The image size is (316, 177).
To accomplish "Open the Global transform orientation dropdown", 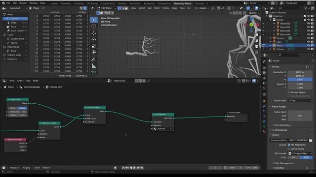I will (202, 8).
